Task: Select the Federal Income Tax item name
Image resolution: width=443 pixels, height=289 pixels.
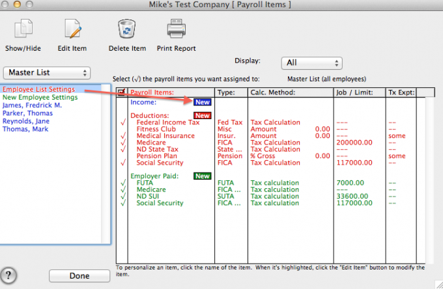Action: click(168, 122)
